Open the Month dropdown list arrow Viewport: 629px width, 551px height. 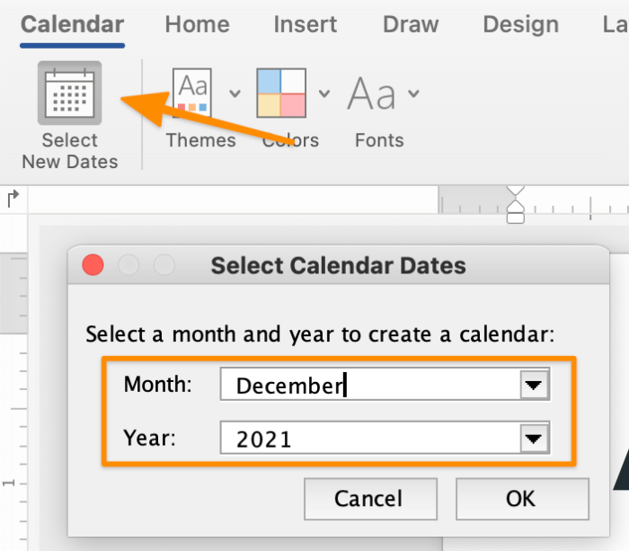(534, 386)
